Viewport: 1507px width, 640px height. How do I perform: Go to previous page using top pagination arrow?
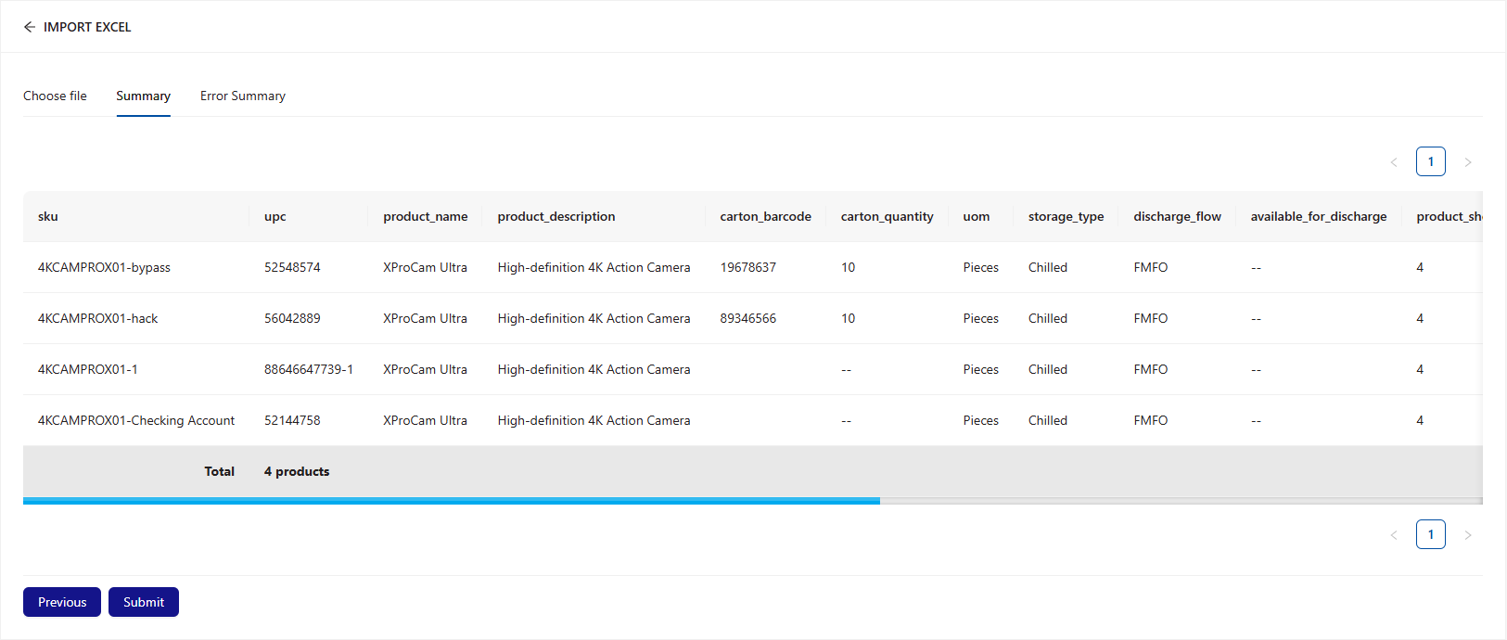pyautogui.click(x=1394, y=162)
